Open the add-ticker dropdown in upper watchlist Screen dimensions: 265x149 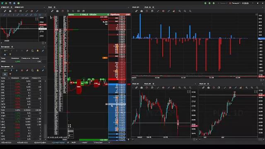pos(5,50)
